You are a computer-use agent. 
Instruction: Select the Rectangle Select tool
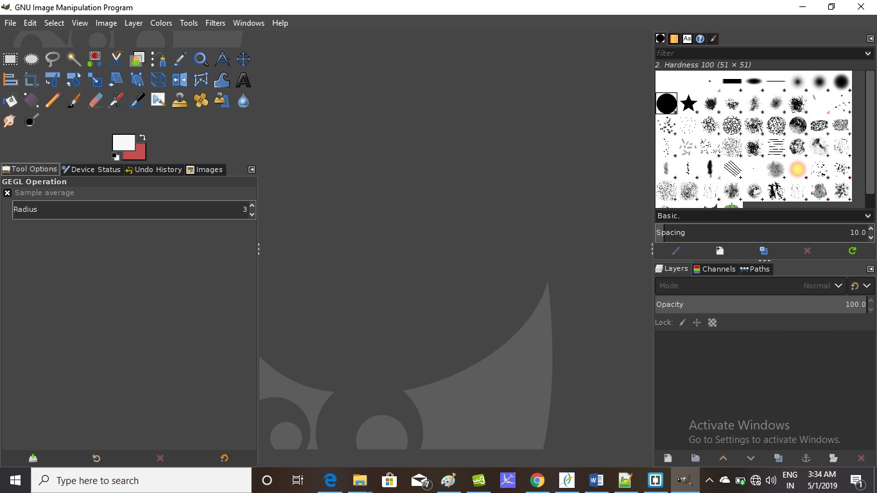click(x=10, y=60)
